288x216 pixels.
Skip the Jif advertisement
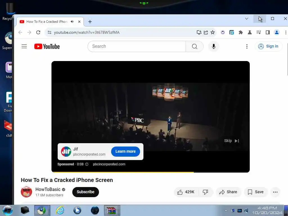(x=231, y=141)
